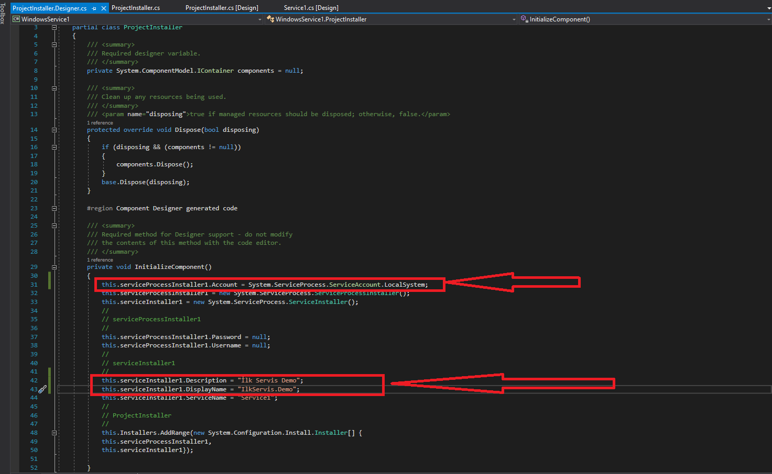The height and width of the screenshot is (474, 772).
Task: Switch to the ProjectInstaller.cs [Design] tab
Action: (221, 8)
